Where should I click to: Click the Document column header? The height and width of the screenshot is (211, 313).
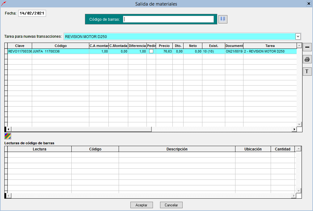[234, 46]
